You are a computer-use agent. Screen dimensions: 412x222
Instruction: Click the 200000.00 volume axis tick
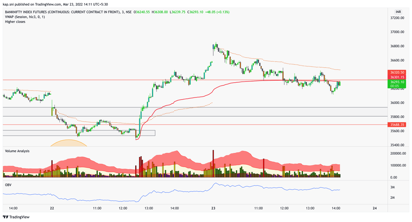click(x=399, y=154)
